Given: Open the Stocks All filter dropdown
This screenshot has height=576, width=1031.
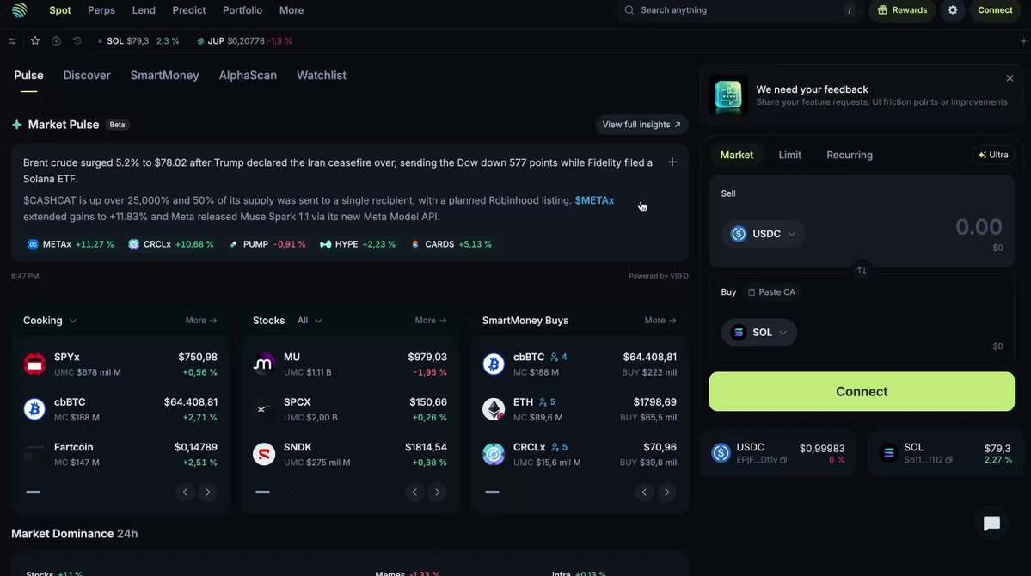Looking at the screenshot, I should 309,320.
